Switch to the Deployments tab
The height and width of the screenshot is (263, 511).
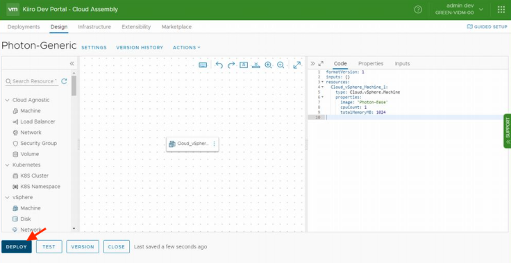[x=24, y=27]
